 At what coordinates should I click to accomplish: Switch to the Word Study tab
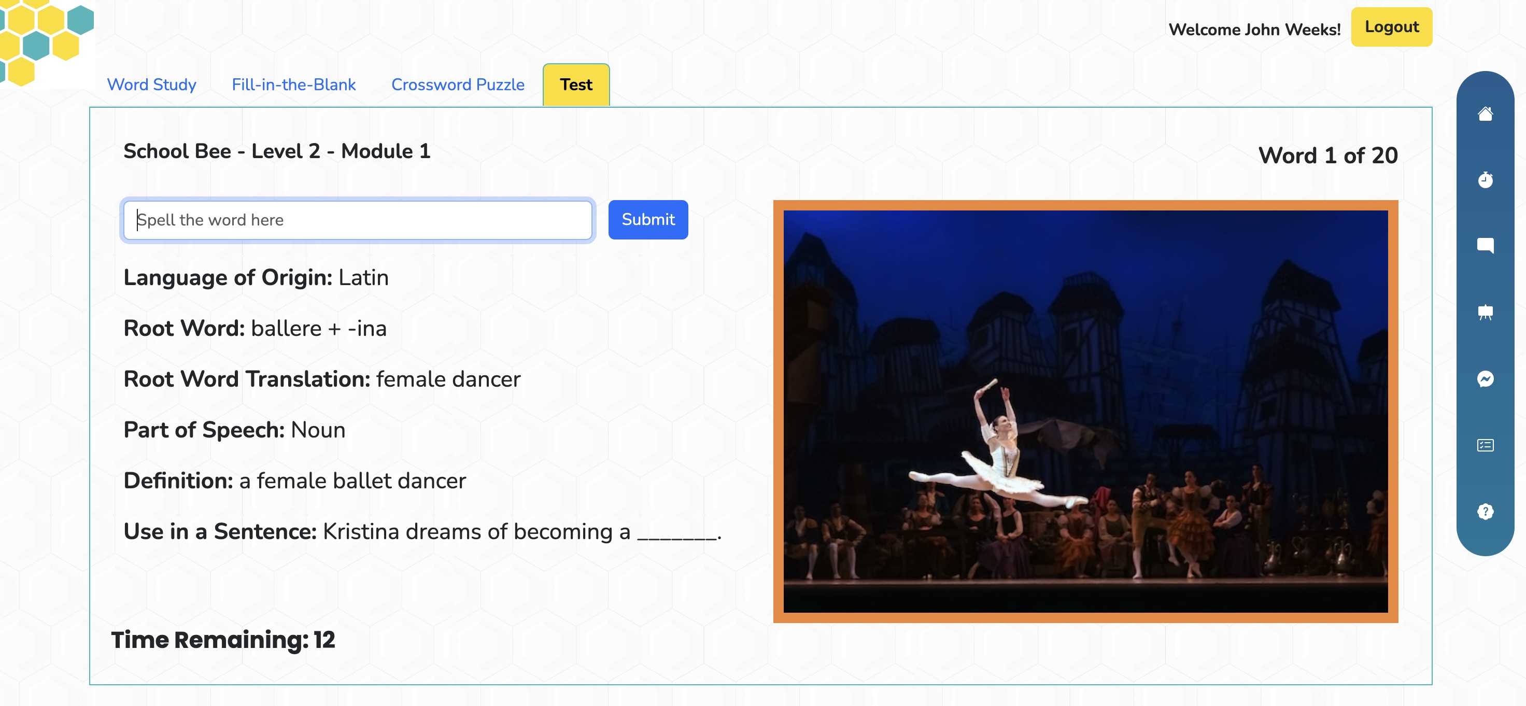tap(151, 84)
